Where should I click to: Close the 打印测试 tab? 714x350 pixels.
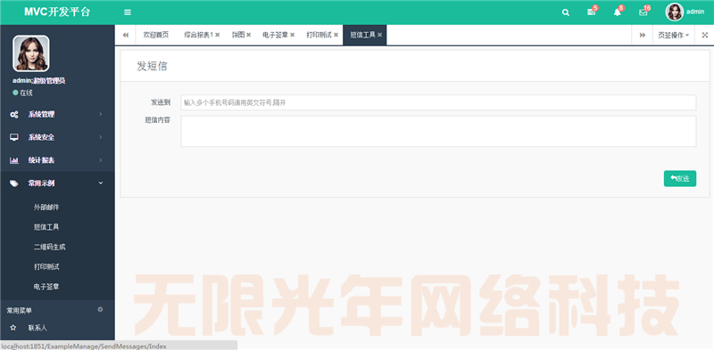pyautogui.click(x=336, y=35)
